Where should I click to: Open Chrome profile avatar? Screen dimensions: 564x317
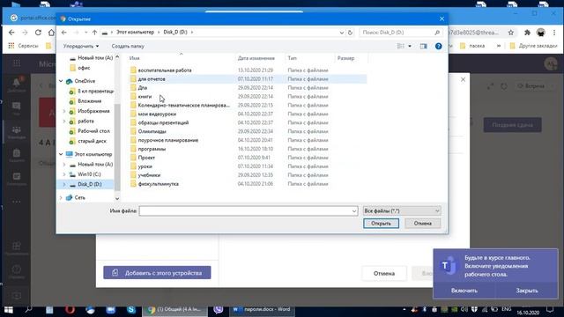click(540, 33)
